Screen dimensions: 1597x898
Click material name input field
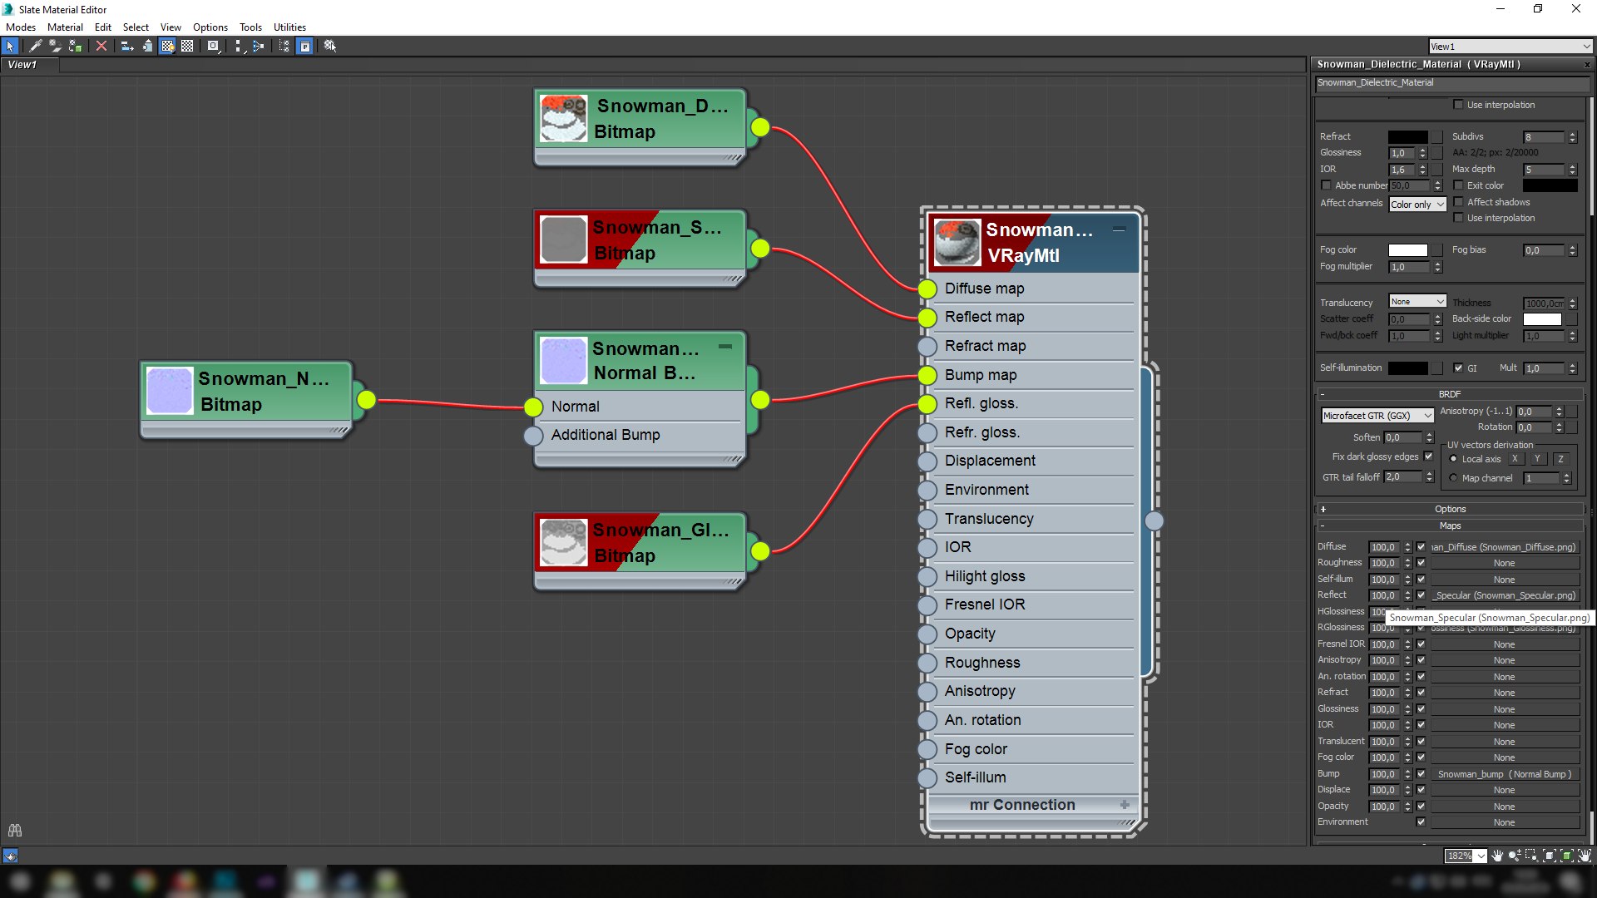(x=1451, y=83)
